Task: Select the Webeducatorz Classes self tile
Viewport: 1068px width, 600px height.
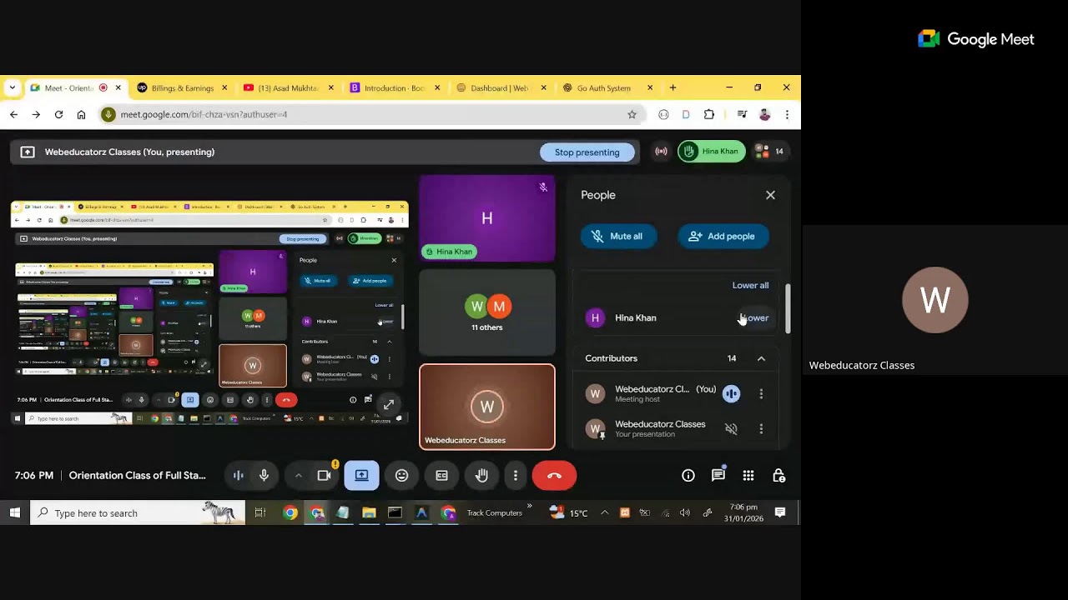Action: (487, 407)
